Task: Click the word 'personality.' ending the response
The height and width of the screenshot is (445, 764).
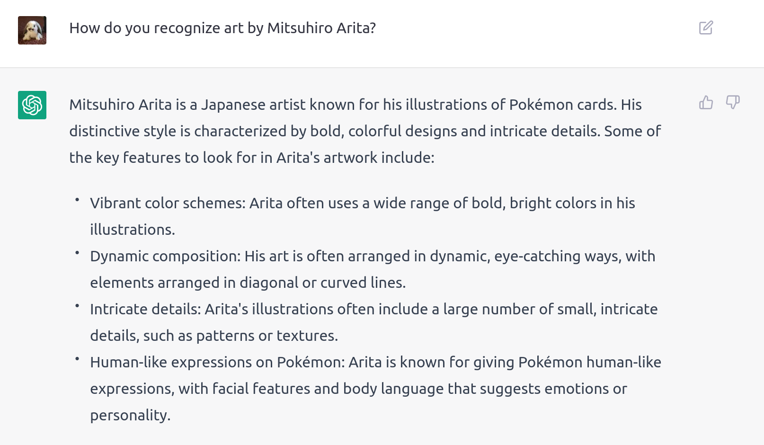Action: [x=130, y=416]
